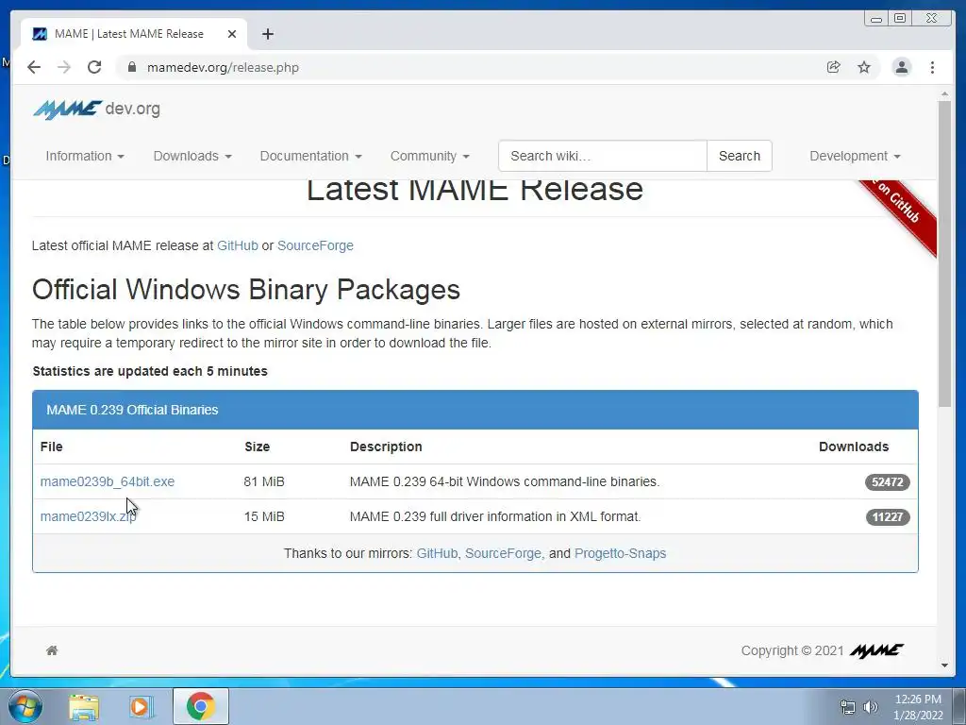Click the Chrome taskbar icon
Image resolution: width=966 pixels, height=725 pixels.
[200, 706]
